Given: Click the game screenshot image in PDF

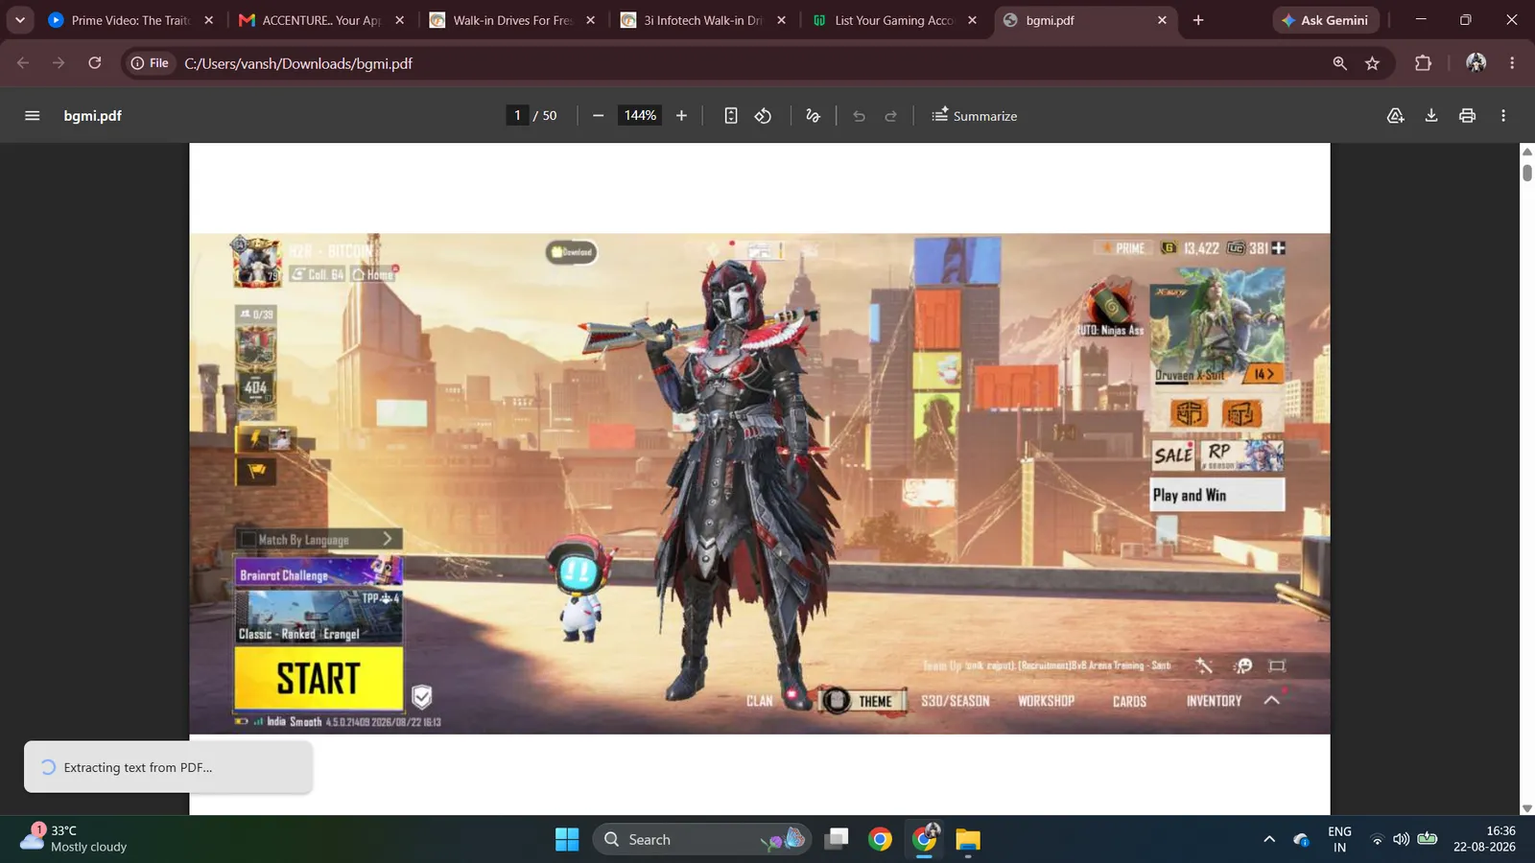Looking at the screenshot, I should 760,484.
